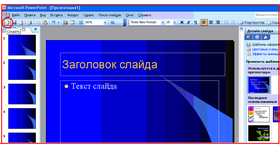Go forward in task pane
This screenshot has height=150, width=280.
click(x=257, y=37)
